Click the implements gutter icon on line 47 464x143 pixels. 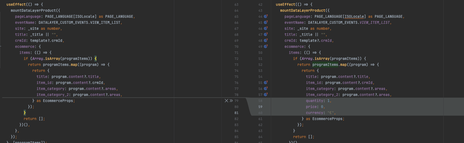[x=266, y=34]
